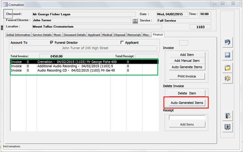Select the Cremation invoice row
Viewport: 243px width, 152px height.
pos(84,62)
